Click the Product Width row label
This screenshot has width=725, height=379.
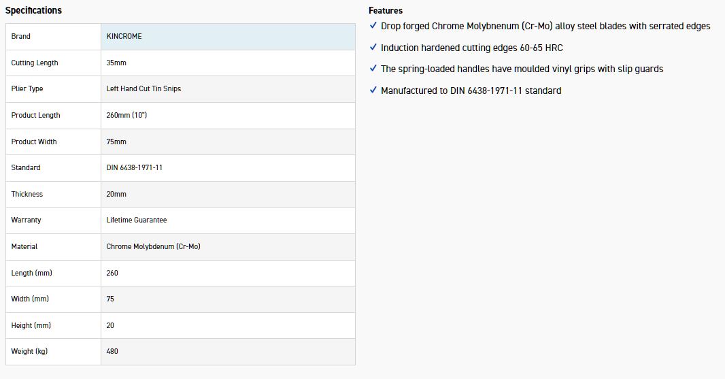34,142
